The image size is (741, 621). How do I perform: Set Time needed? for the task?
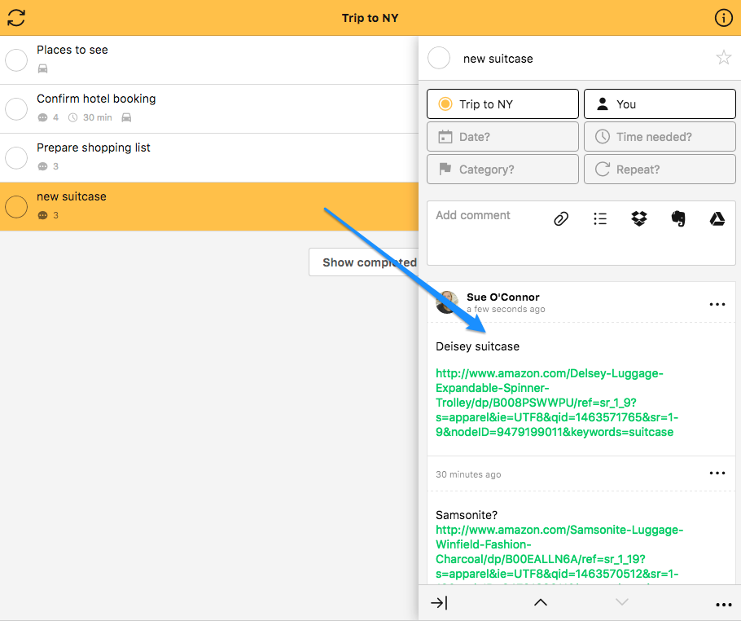660,137
